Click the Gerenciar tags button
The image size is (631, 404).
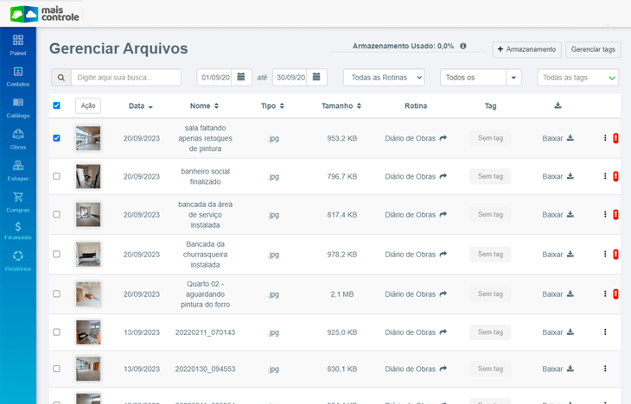pos(593,50)
